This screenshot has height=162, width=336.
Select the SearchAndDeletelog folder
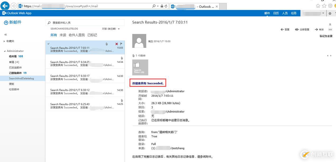[x=21, y=78]
